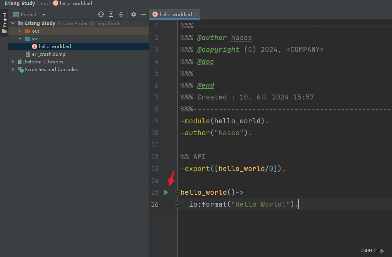Click hello_world.erl in the breadcrumb bar
The height and width of the screenshot is (257, 392).
tap(75, 3)
